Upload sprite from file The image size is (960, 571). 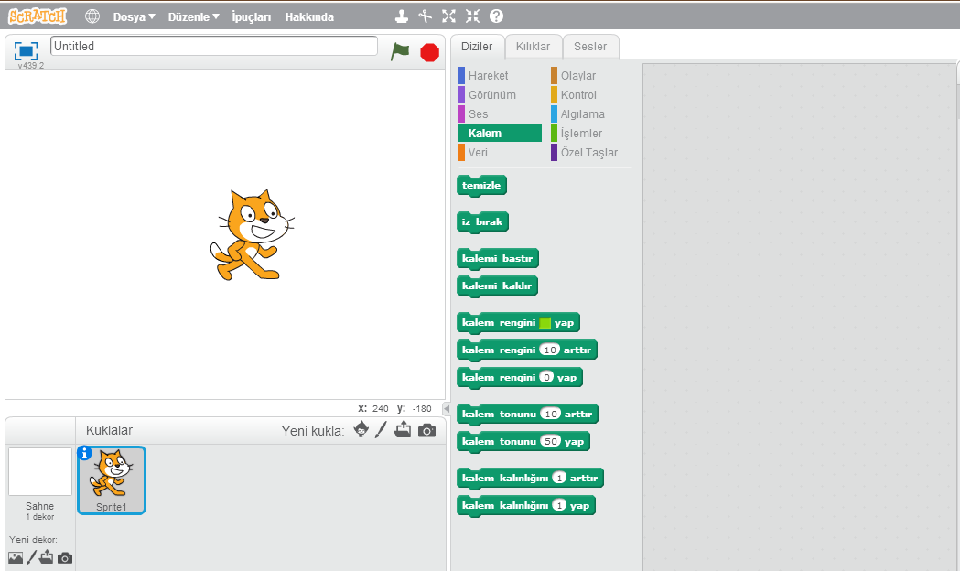403,430
